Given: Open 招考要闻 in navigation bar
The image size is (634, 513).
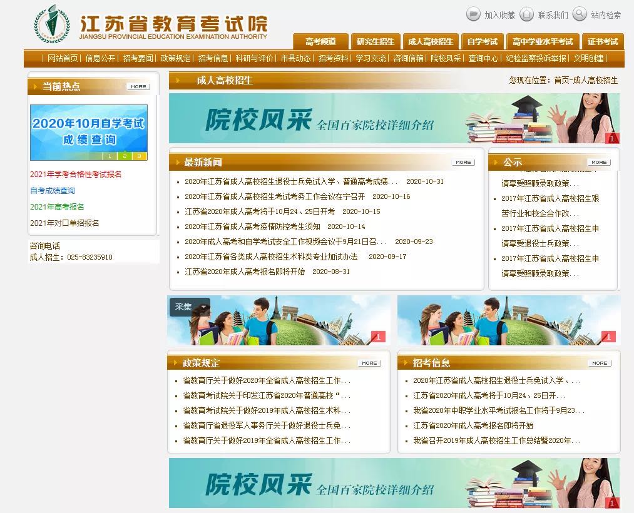Looking at the screenshot, I should (138, 58).
